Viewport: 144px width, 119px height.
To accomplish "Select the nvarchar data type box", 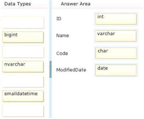I will [x=23, y=66].
